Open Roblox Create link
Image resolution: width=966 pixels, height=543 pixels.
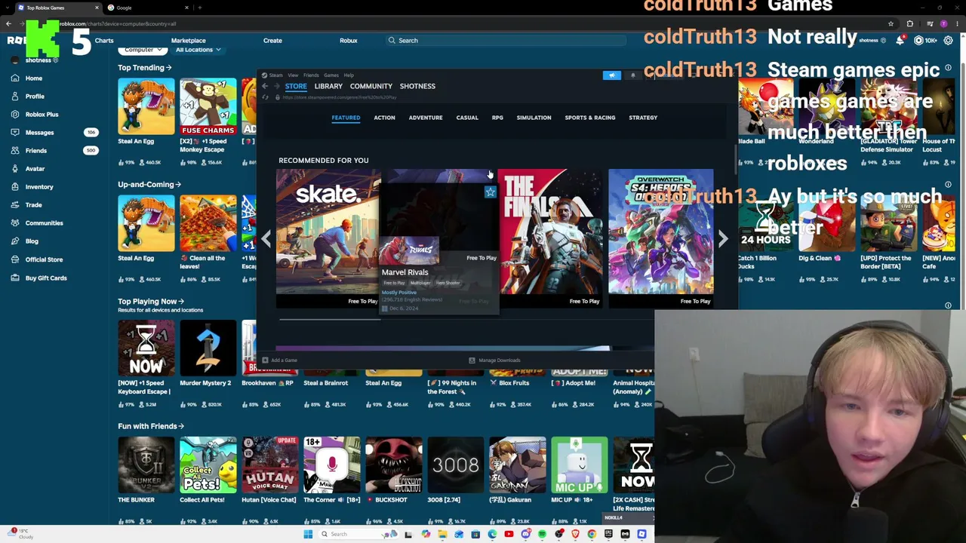click(272, 41)
